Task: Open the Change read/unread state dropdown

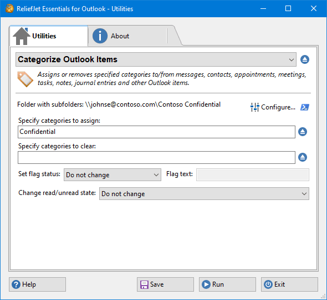Action: pyautogui.click(x=204, y=193)
